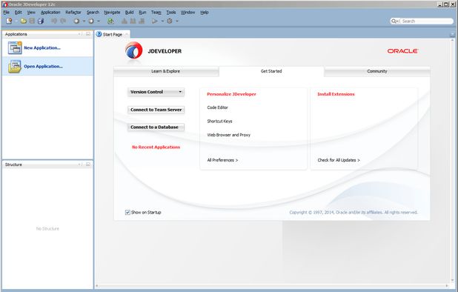Click the Make build toolbar icon
Image resolution: width=458 pixels, height=292 pixels.
[125, 21]
